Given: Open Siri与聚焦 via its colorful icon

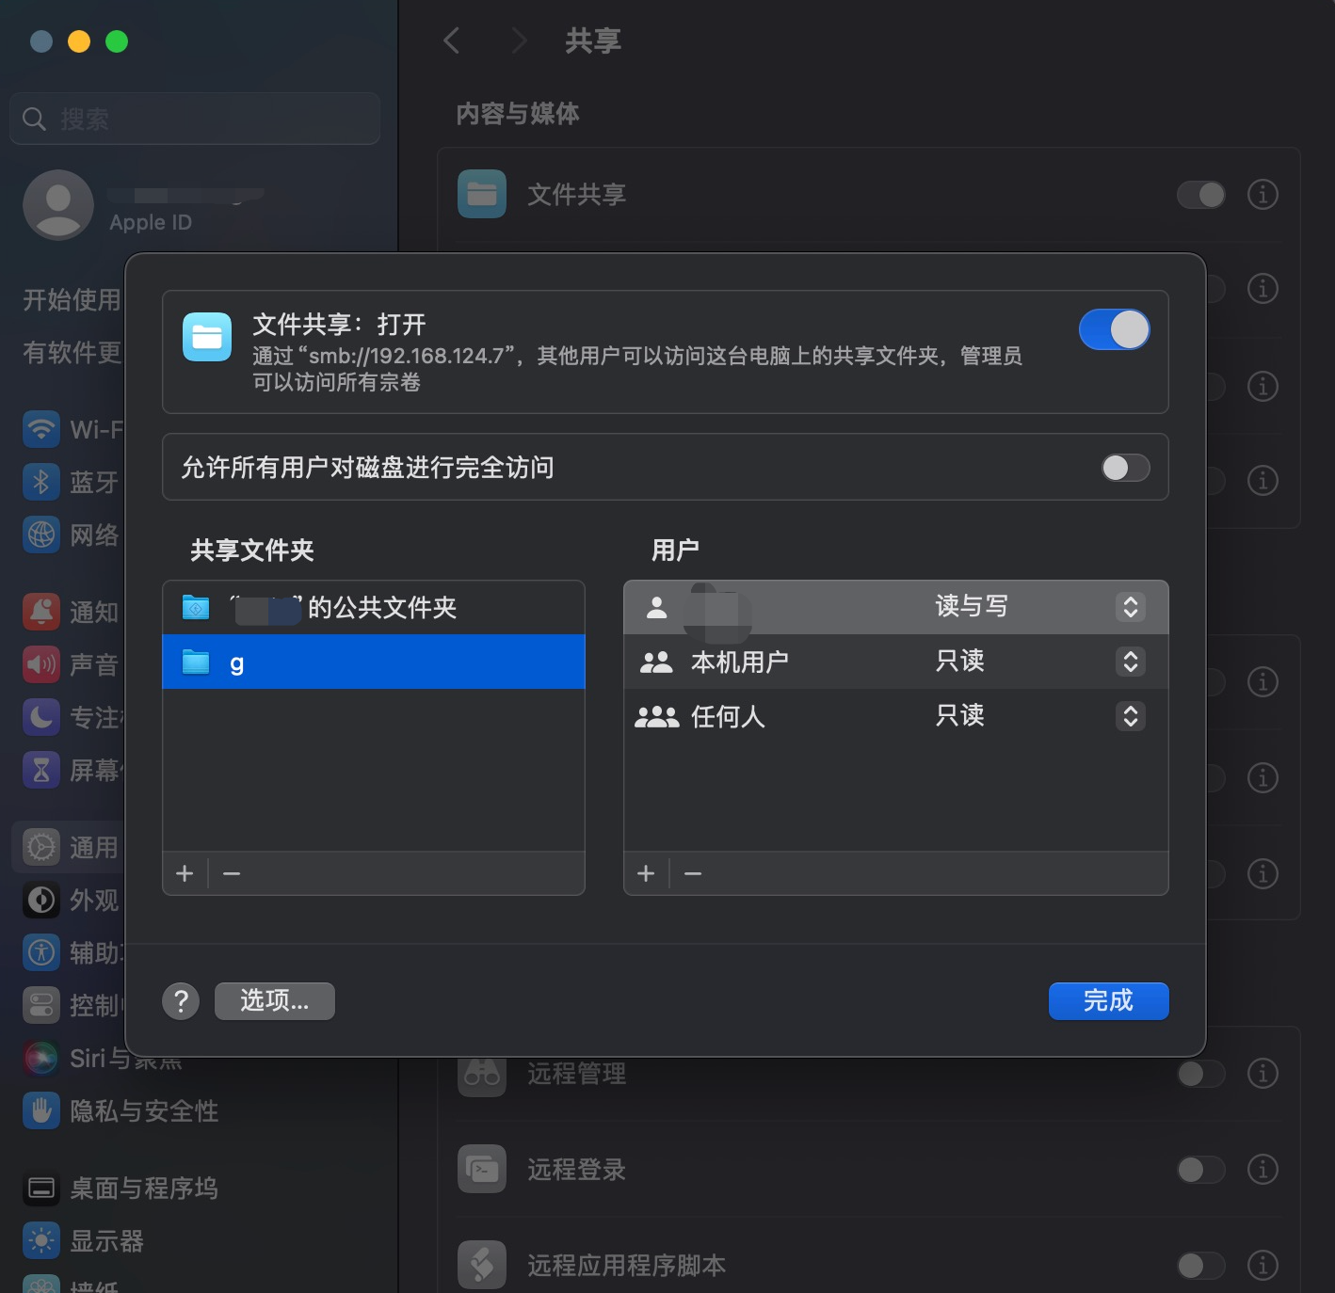Looking at the screenshot, I should point(41,1058).
